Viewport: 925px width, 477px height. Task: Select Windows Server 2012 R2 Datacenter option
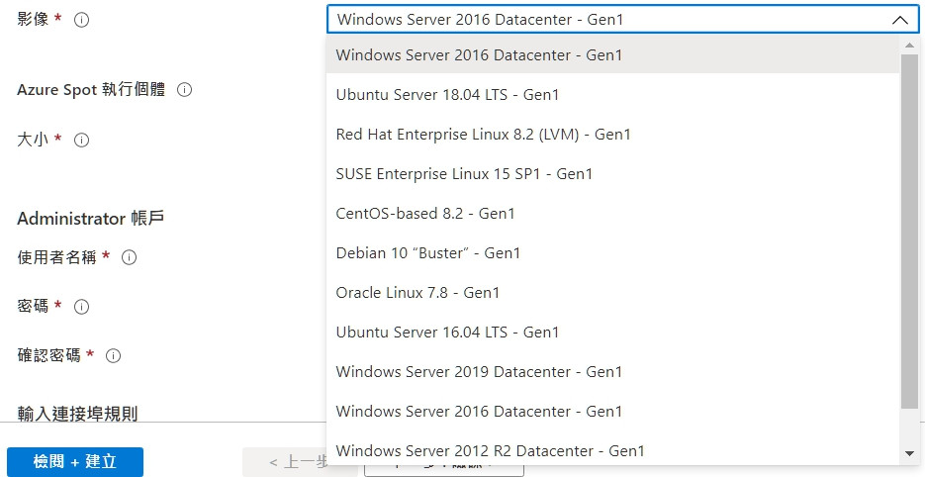point(490,451)
